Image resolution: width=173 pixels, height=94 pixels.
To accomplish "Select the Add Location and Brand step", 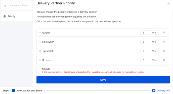I will (x=29, y=90).
